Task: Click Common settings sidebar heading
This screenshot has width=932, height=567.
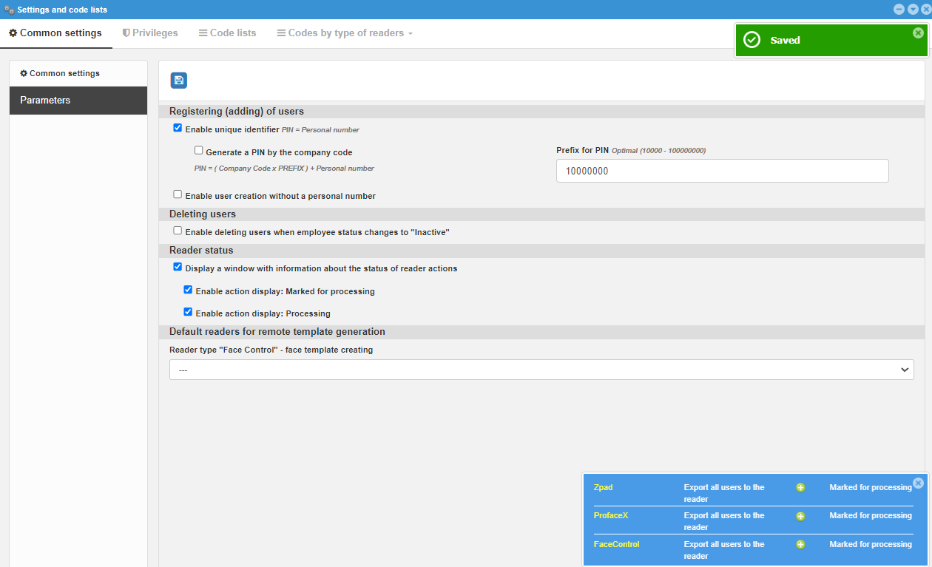Action: pyautogui.click(x=60, y=73)
